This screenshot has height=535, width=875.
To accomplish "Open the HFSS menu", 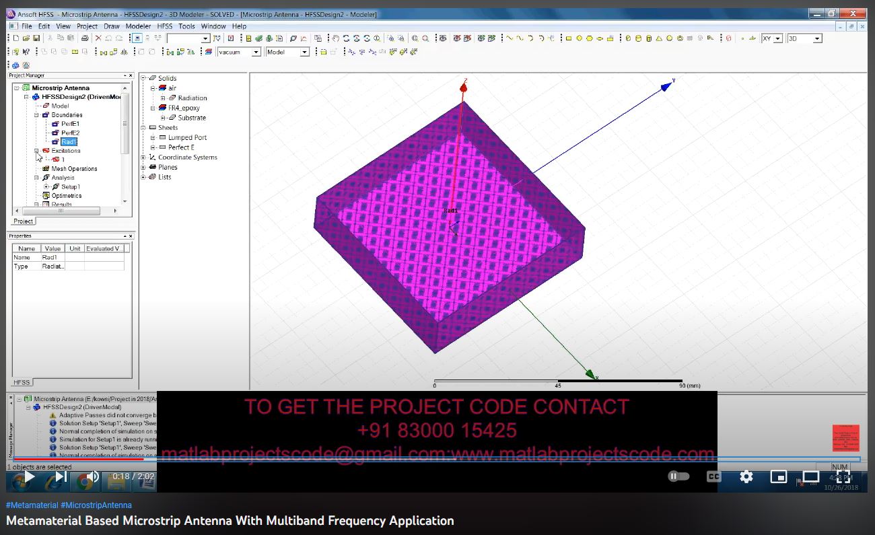I will tap(165, 26).
